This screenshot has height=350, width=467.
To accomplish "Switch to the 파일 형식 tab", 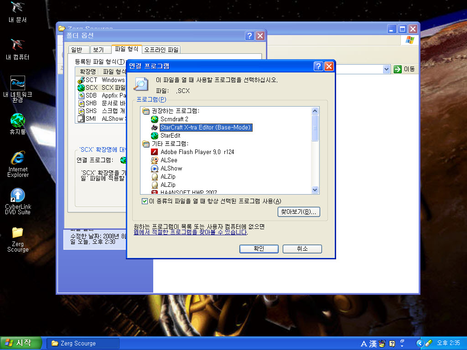I will click(x=127, y=49).
